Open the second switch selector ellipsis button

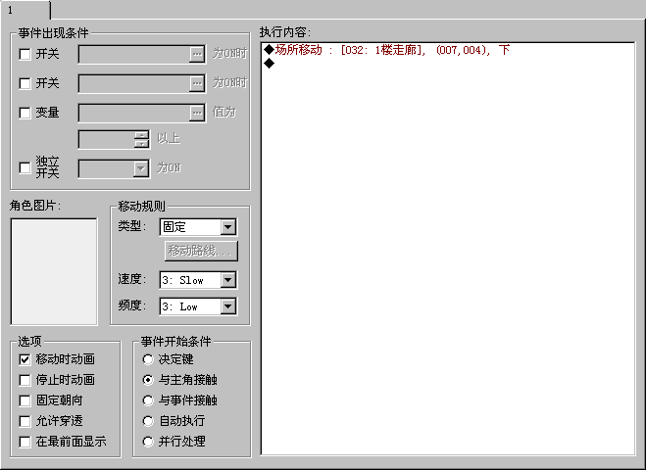coord(197,83)
